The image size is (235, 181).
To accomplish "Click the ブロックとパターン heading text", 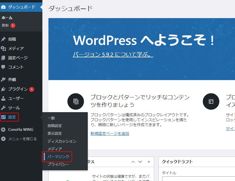I will [x=140, y=101].
